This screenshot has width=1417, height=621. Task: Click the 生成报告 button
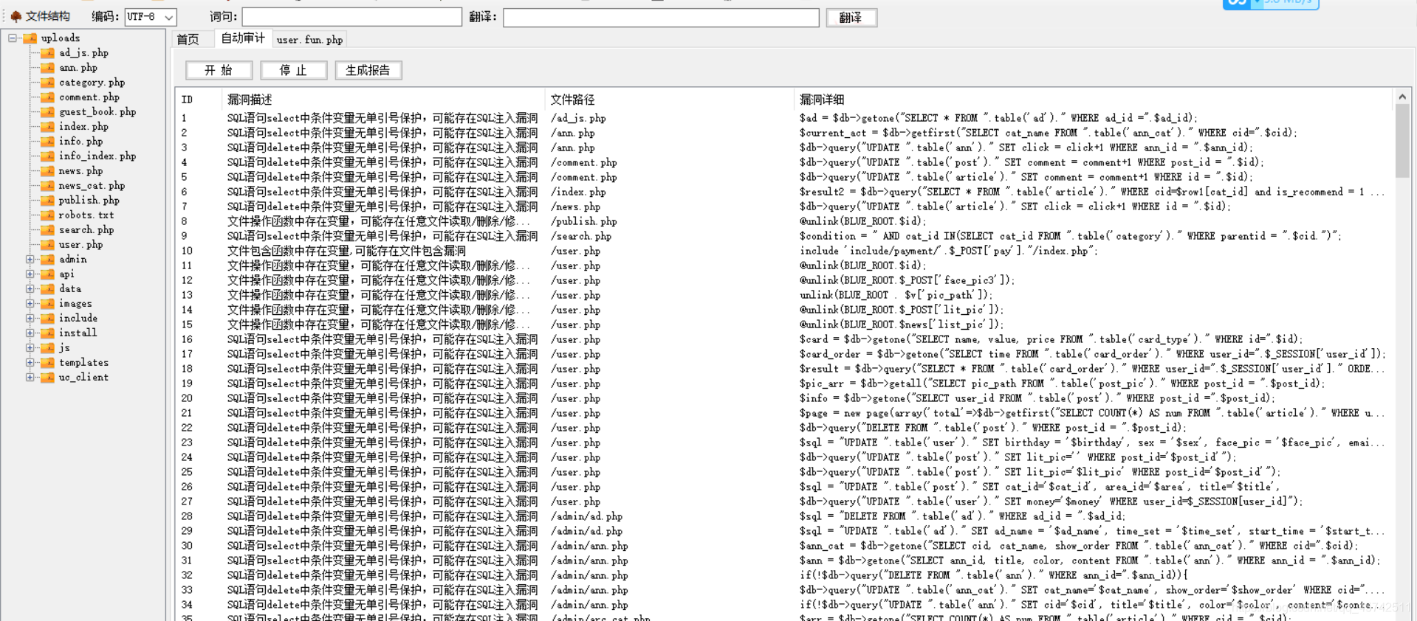click(x=368, y=70)
